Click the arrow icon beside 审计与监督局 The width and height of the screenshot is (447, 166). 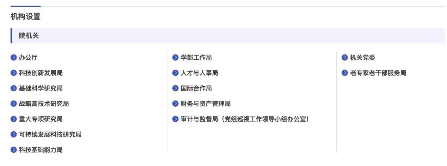pyautogui.click(x=176, y=119)
